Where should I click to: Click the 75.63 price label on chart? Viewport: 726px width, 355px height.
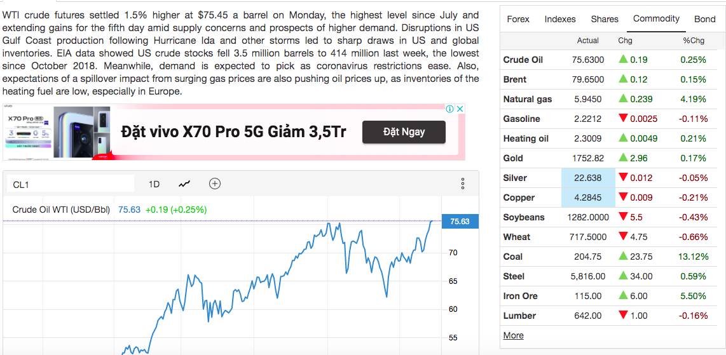pyautogui.click(x=460, y=221)
